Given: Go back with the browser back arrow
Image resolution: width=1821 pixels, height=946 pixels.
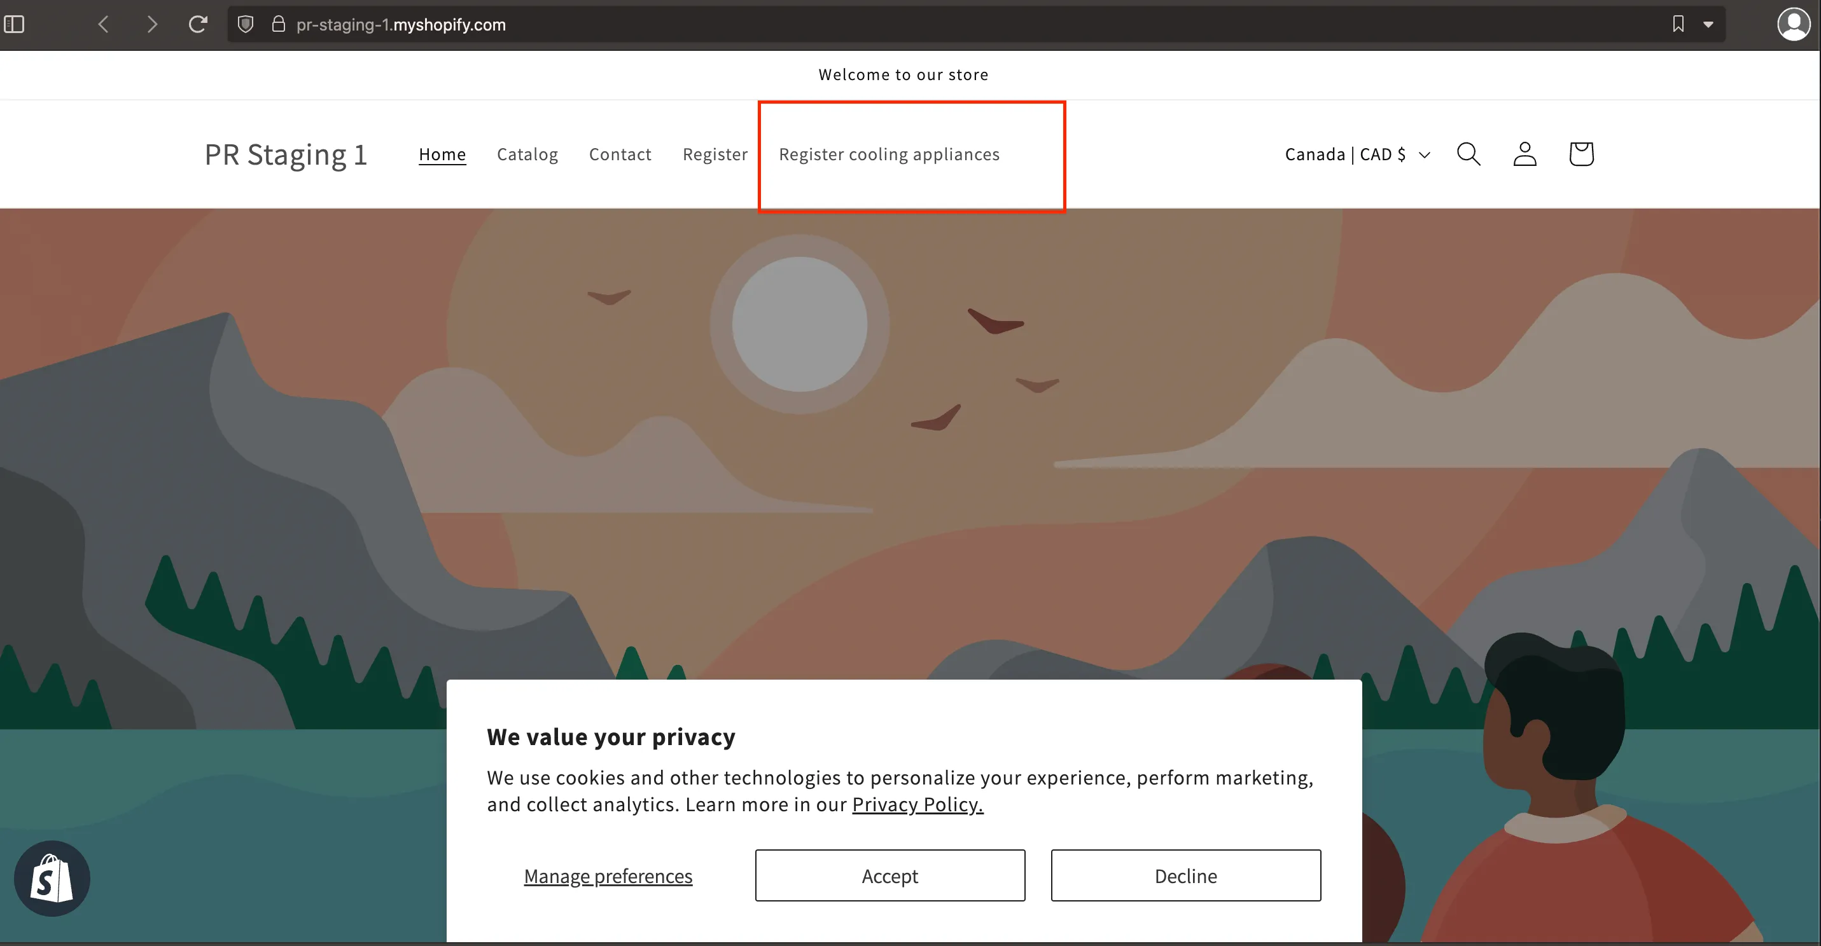Looking at the screenshot, I should click(104, 25).
